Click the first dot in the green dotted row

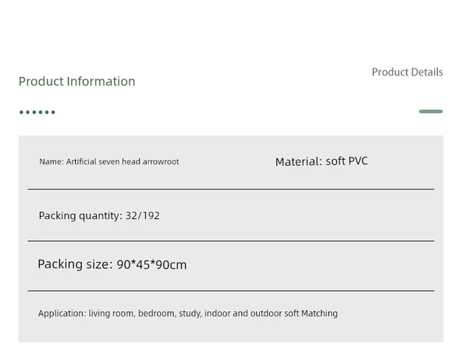(x=21, y=112)
